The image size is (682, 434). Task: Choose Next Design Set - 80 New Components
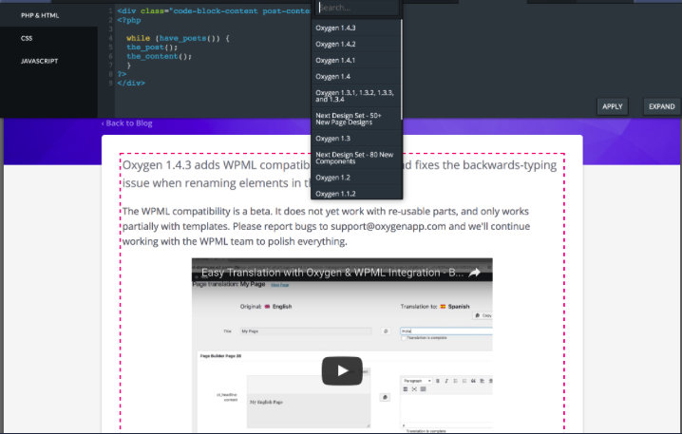355,158
